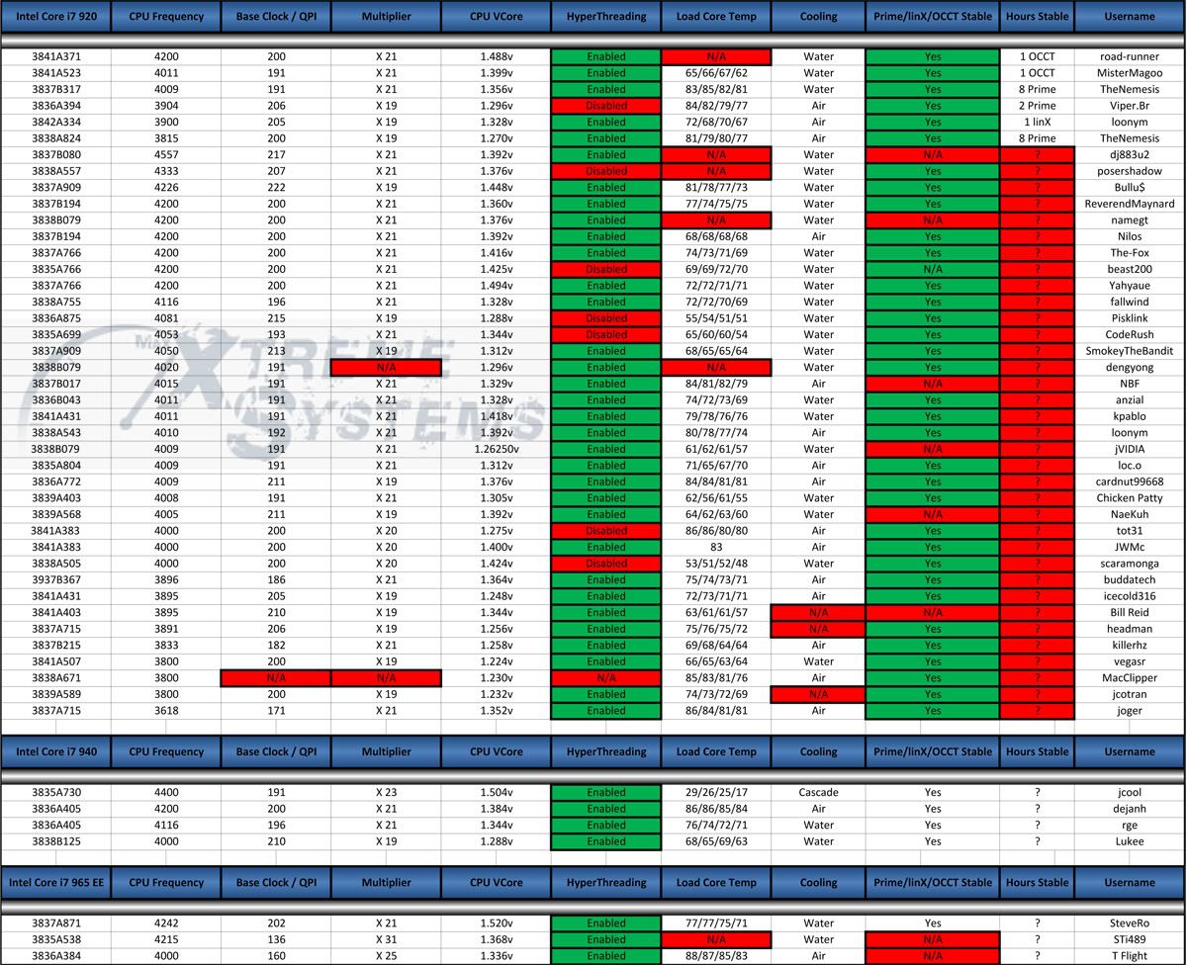
Task: Select load temp cell '88/87/85/83'
Action: pyautogui.click(x=716, y=956)
